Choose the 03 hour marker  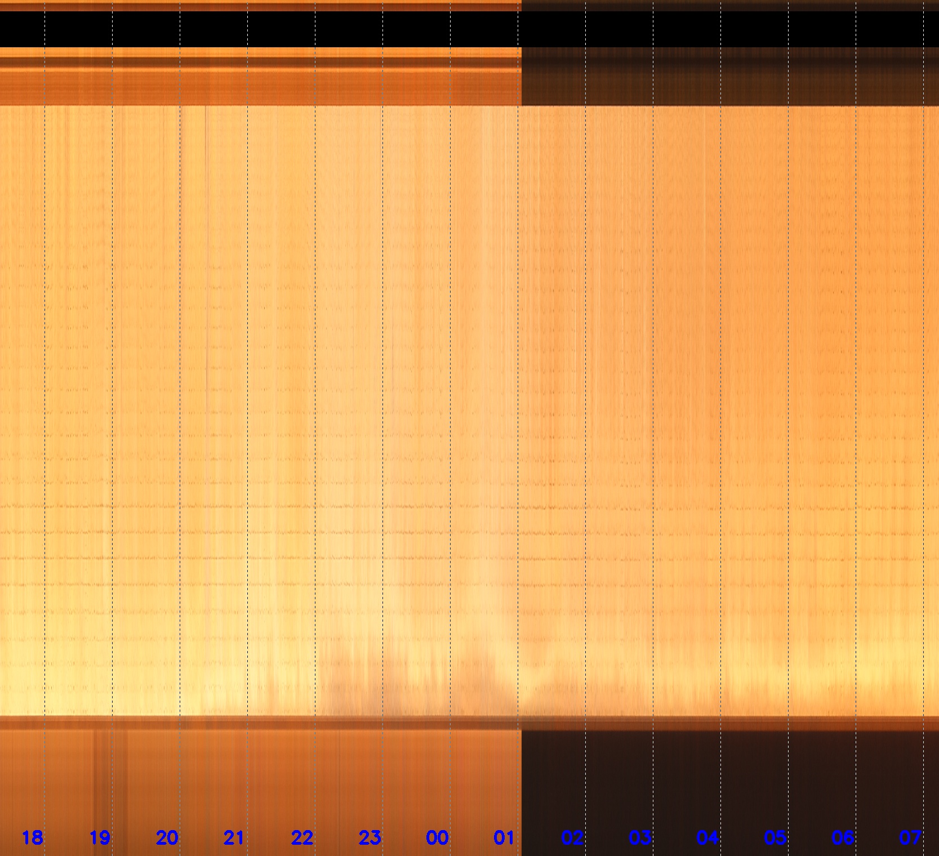click(640, 837)
